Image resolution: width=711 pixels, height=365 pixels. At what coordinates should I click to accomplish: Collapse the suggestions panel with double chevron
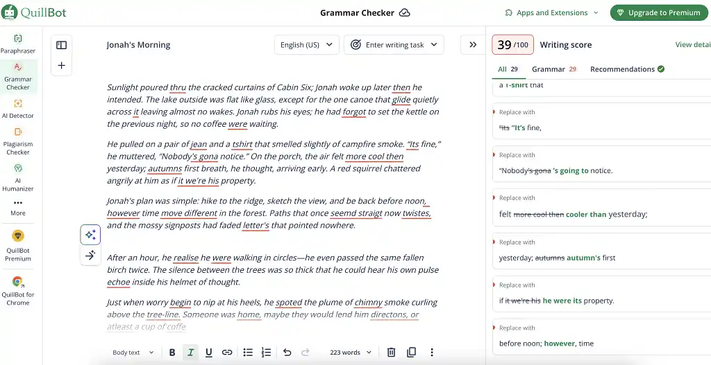click(473, 45)
